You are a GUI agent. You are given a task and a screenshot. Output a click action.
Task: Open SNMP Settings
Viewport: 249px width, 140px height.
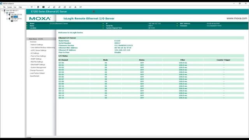coord(36,59)
